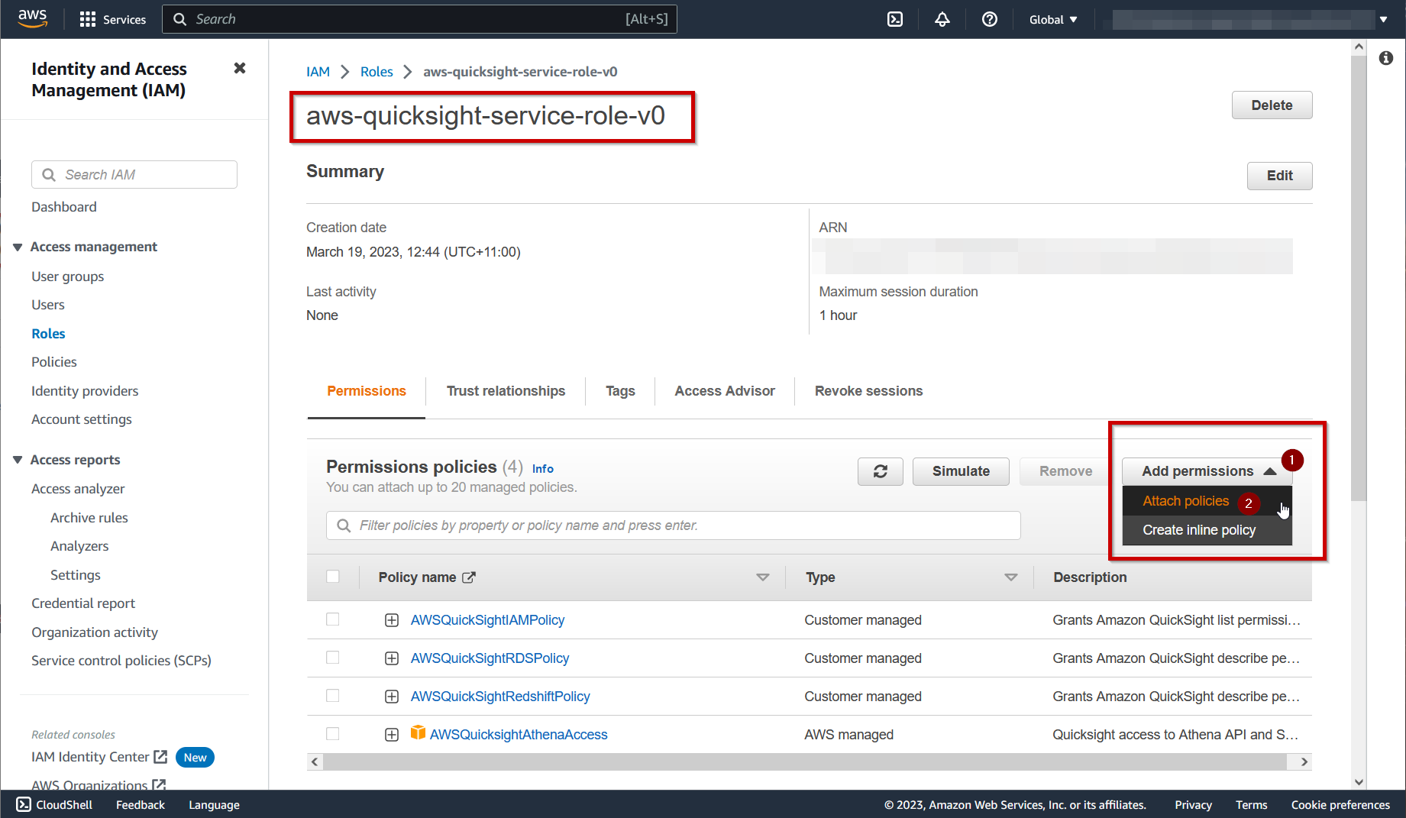This screenshot has height=818, width=1406.
Task: Focus the Search IAM field
Action: [x=134, y=175]
